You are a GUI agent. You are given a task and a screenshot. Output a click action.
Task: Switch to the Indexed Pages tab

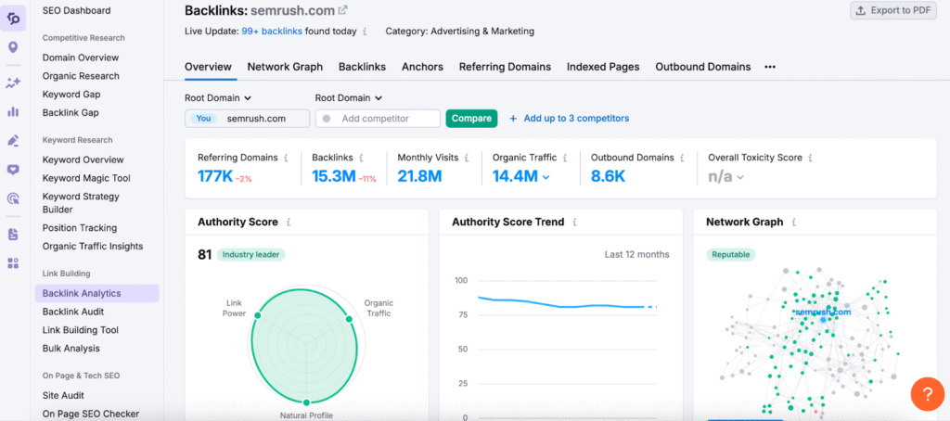[603, 68]
